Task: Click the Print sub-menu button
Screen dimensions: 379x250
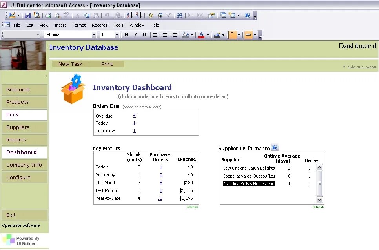Action: click(107, 64)
